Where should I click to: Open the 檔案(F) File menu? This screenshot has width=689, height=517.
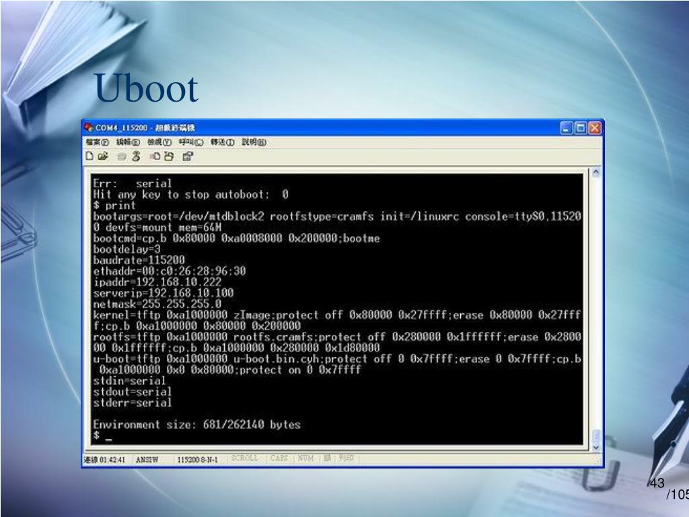(x=97, y=142)
